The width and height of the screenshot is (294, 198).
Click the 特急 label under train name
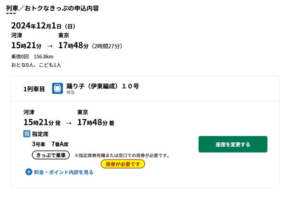[70, 92]
